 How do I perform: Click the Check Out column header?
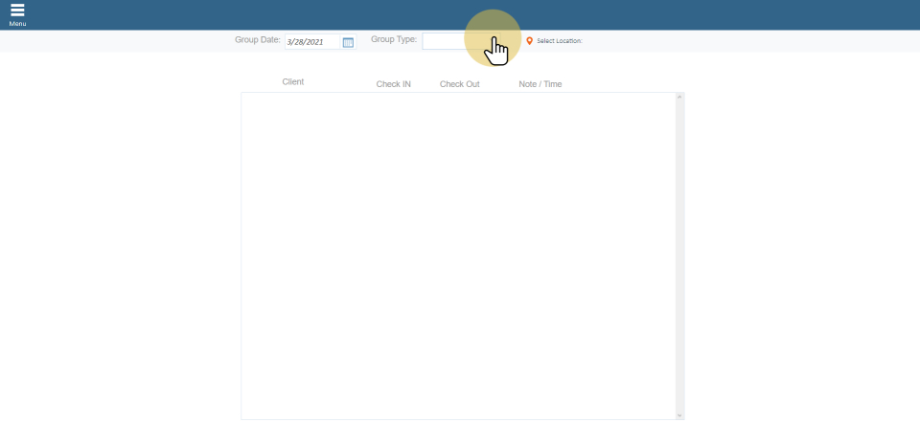[459, 84]
